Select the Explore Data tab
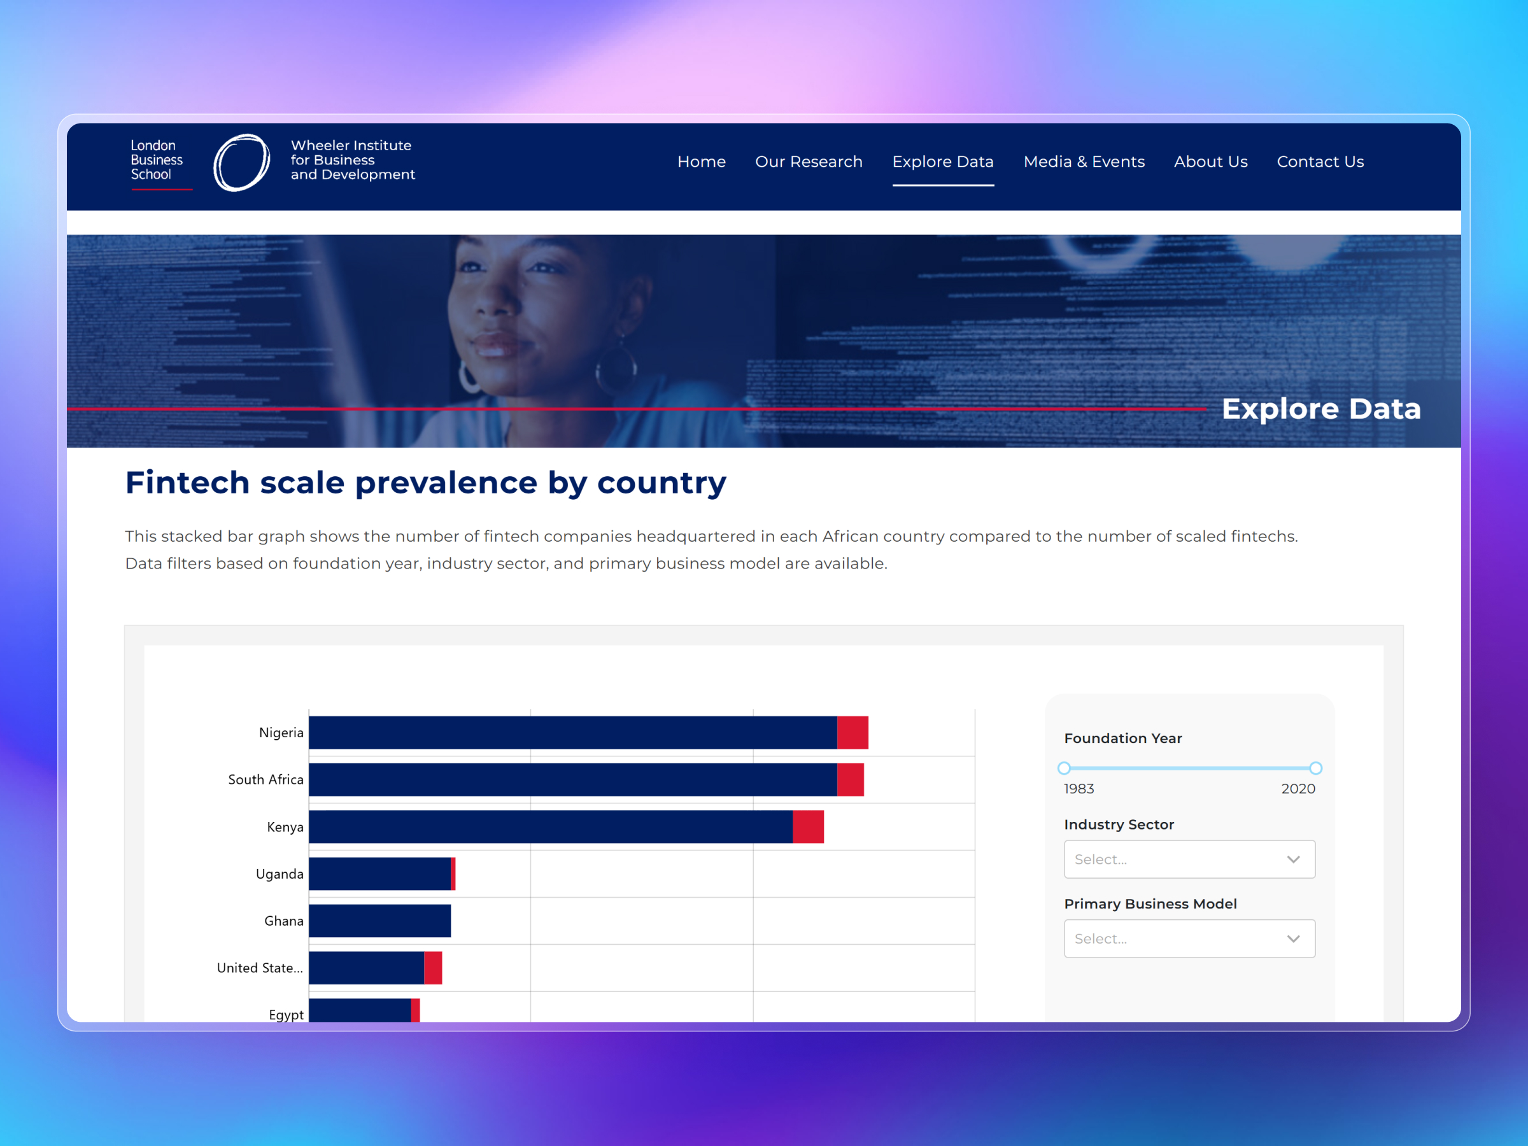This screenshot has height=1146, width=1528. pyautogui.click(x=943, y=162)
